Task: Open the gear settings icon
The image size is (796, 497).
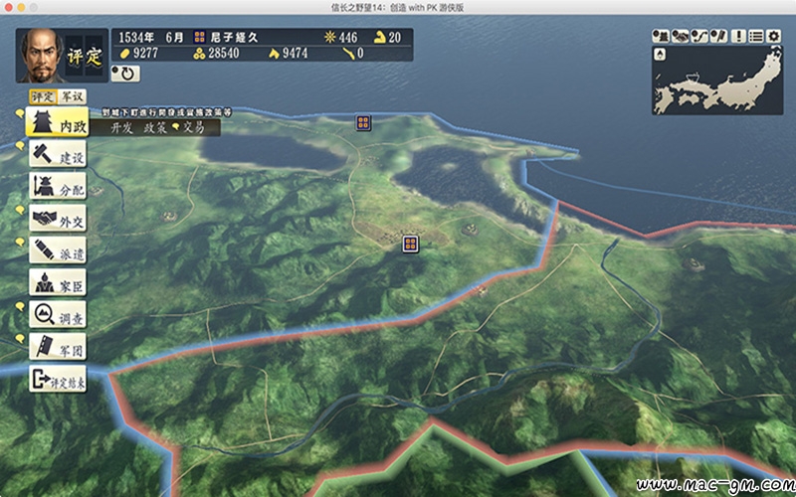Action: tap(774, 36)
